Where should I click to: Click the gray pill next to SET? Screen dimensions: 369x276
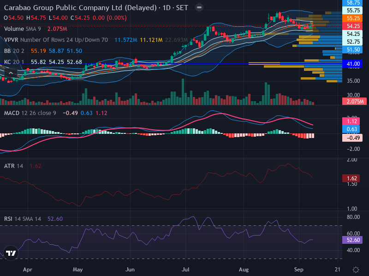tap(199, 7)
